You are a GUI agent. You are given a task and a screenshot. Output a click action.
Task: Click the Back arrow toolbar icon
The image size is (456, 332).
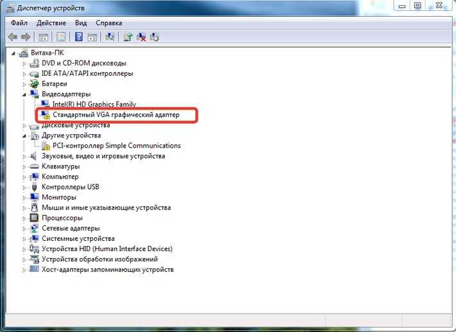(x=13, y=37)
